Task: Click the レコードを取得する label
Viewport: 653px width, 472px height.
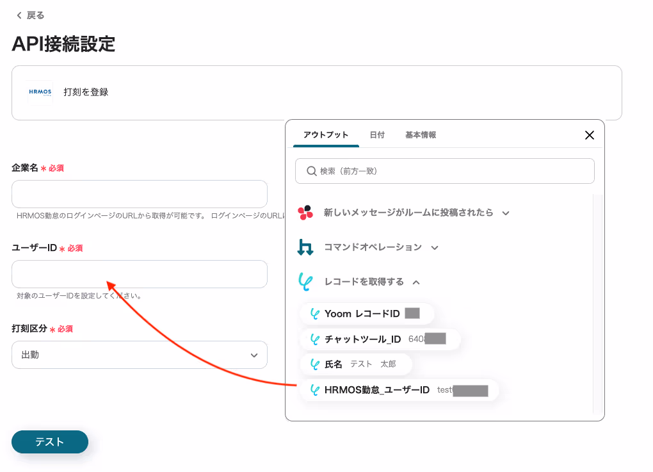Action: (364, 282)
